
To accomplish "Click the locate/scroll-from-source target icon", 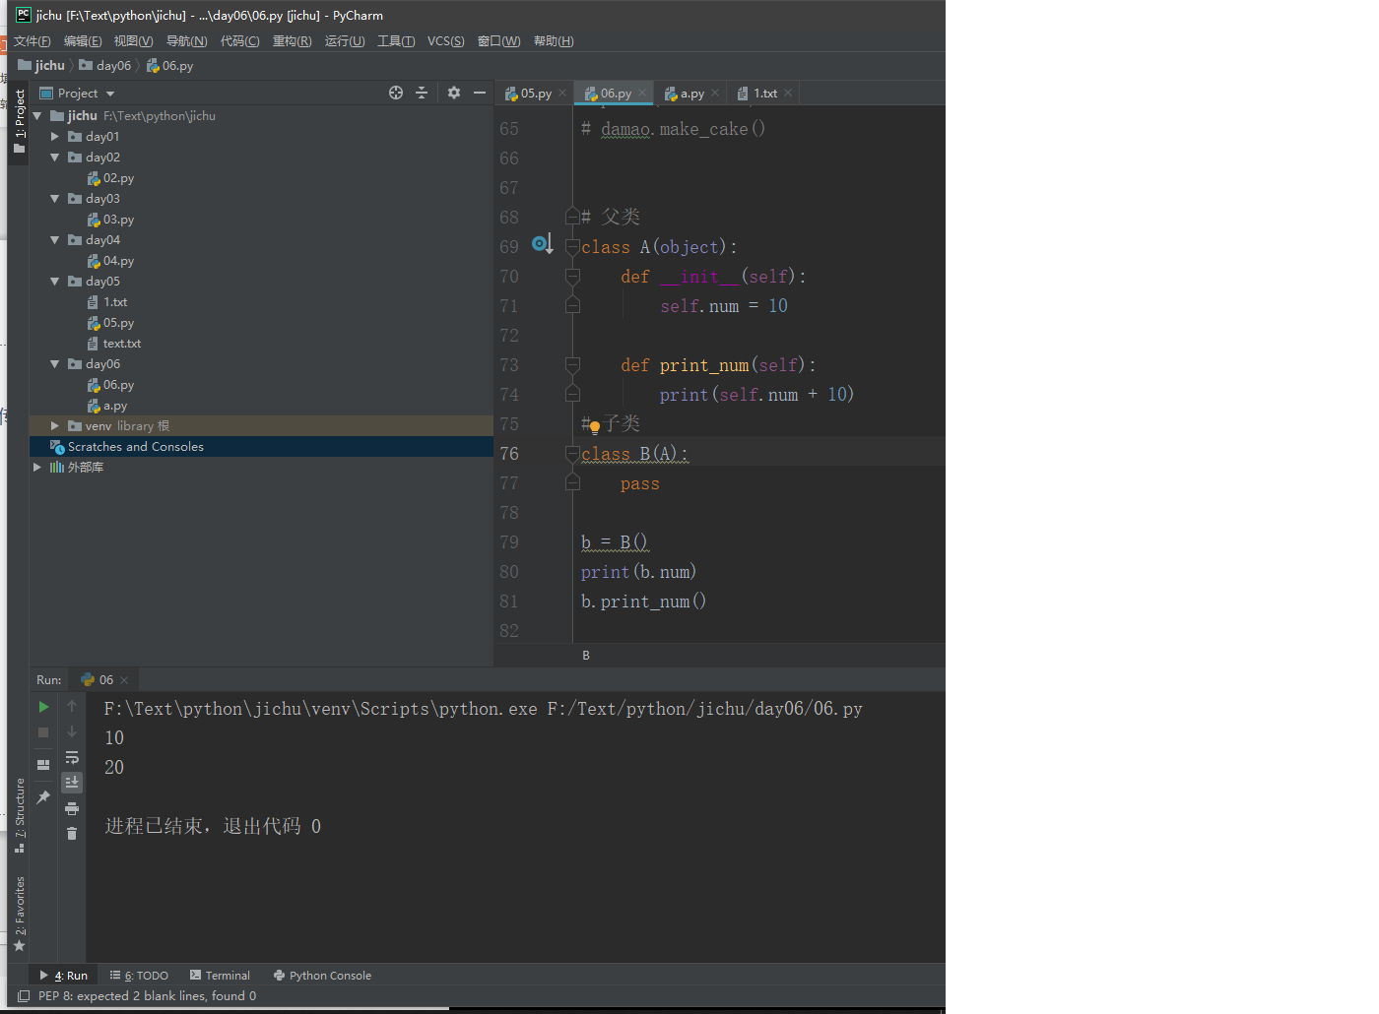I will click(396, 93).
